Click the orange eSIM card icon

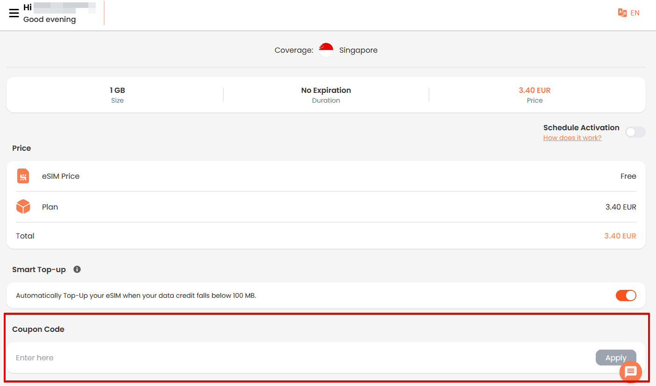click(23, 176)
